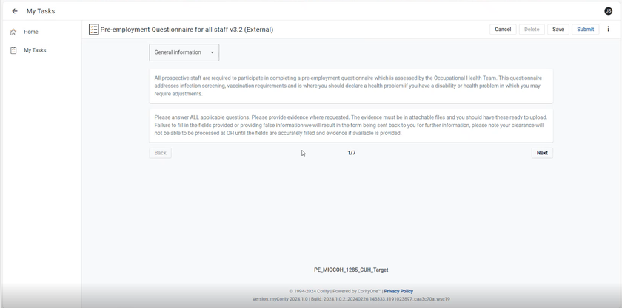This screenshot has width=622, height=308.
Task: Save the questionnaire progress
Action: pyautogui.click(x=558, y=30)
